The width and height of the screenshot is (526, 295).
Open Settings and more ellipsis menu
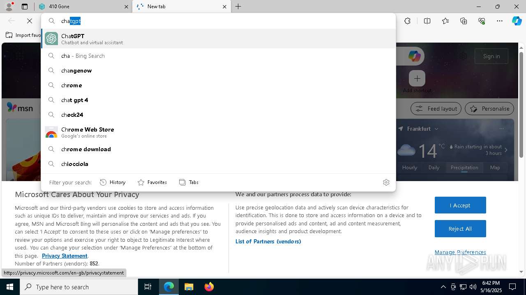click(500, 21)
